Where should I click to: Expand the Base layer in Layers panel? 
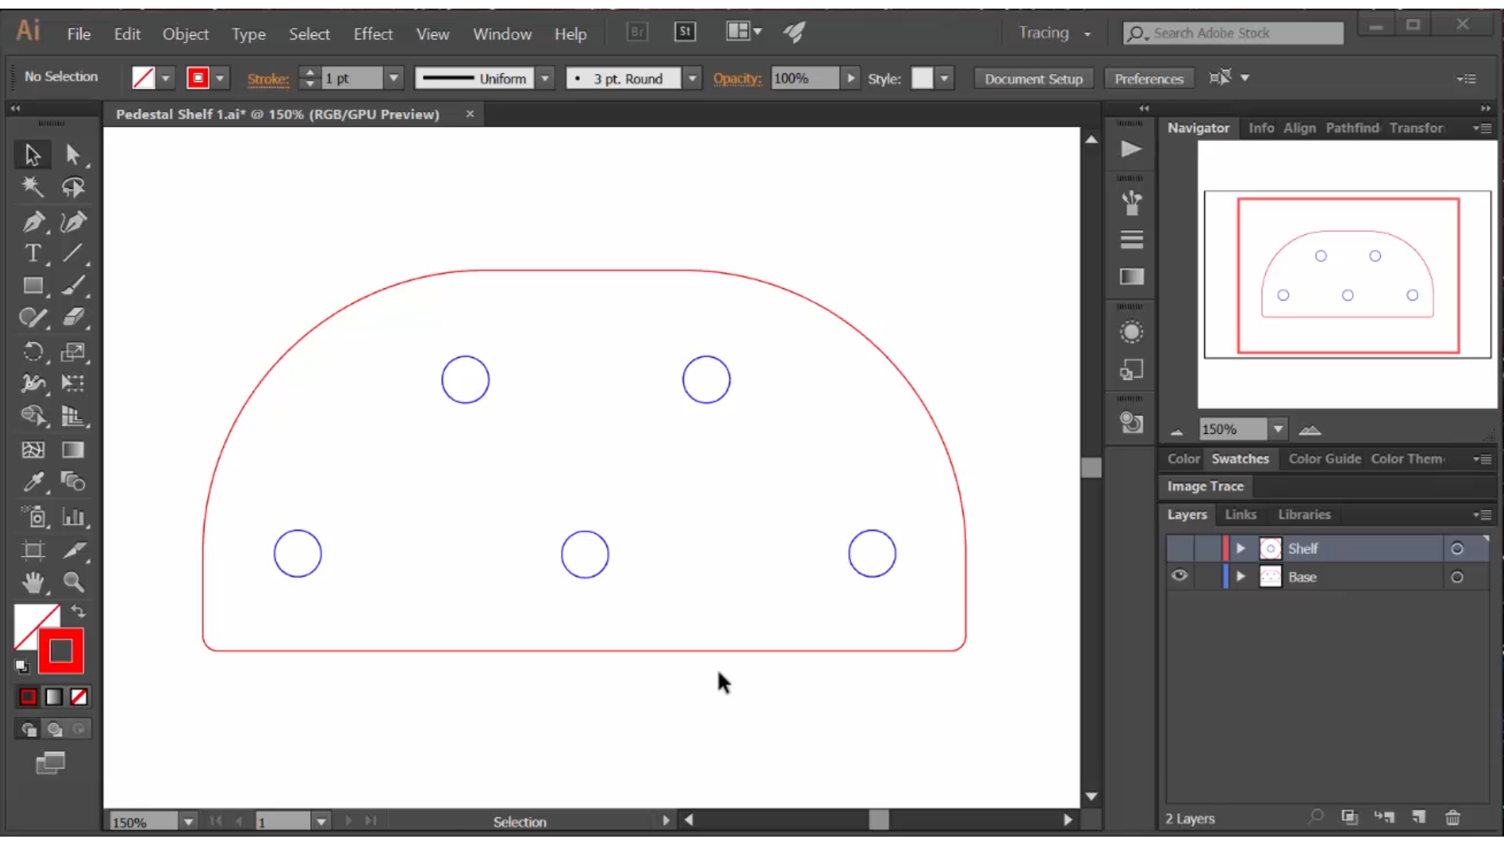pyautogui.click(x=1242, y=577)
